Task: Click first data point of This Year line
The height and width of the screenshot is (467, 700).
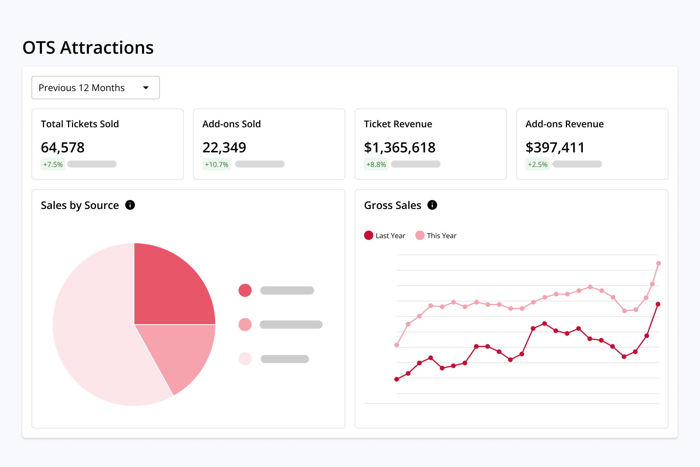Action: pos(397,345)
